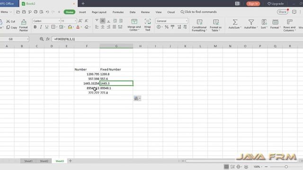Image resolution: width=303 pixels, height=170 pixels.
Task: Open the Menu dropdown
Action: pyautogui.click(x=6, y=12)
